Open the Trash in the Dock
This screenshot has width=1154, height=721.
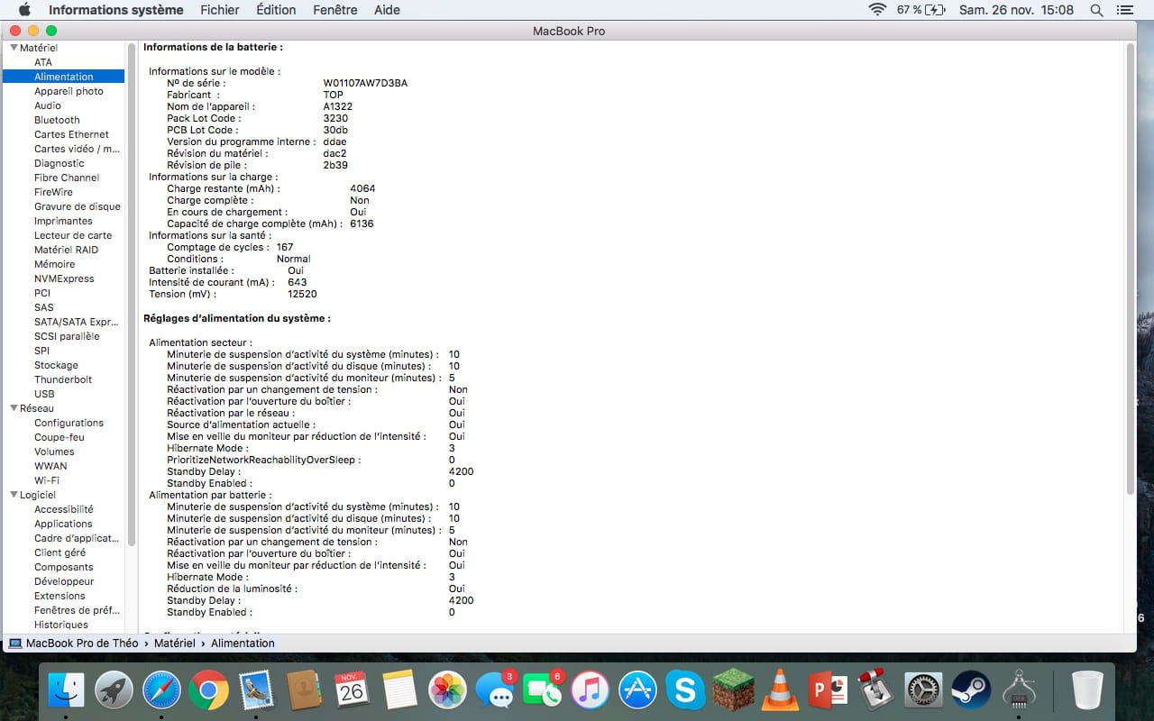click(1087, 690)
